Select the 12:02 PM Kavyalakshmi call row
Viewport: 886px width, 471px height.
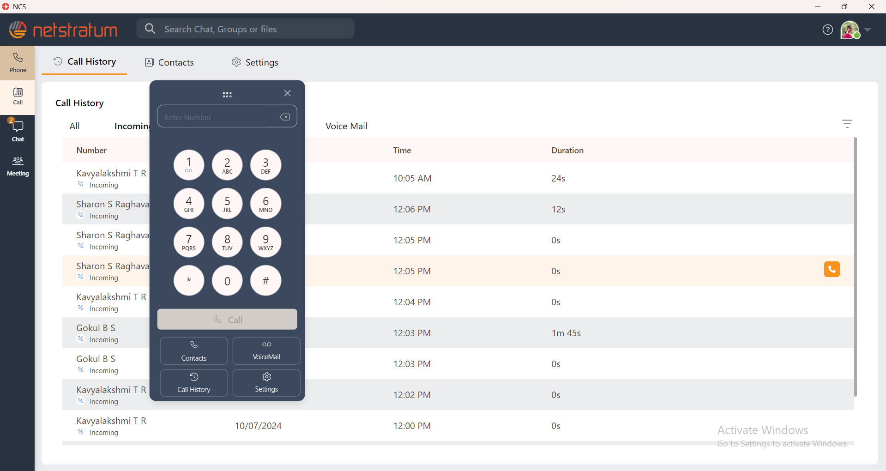pyautogui.click(x=458, y=395)
